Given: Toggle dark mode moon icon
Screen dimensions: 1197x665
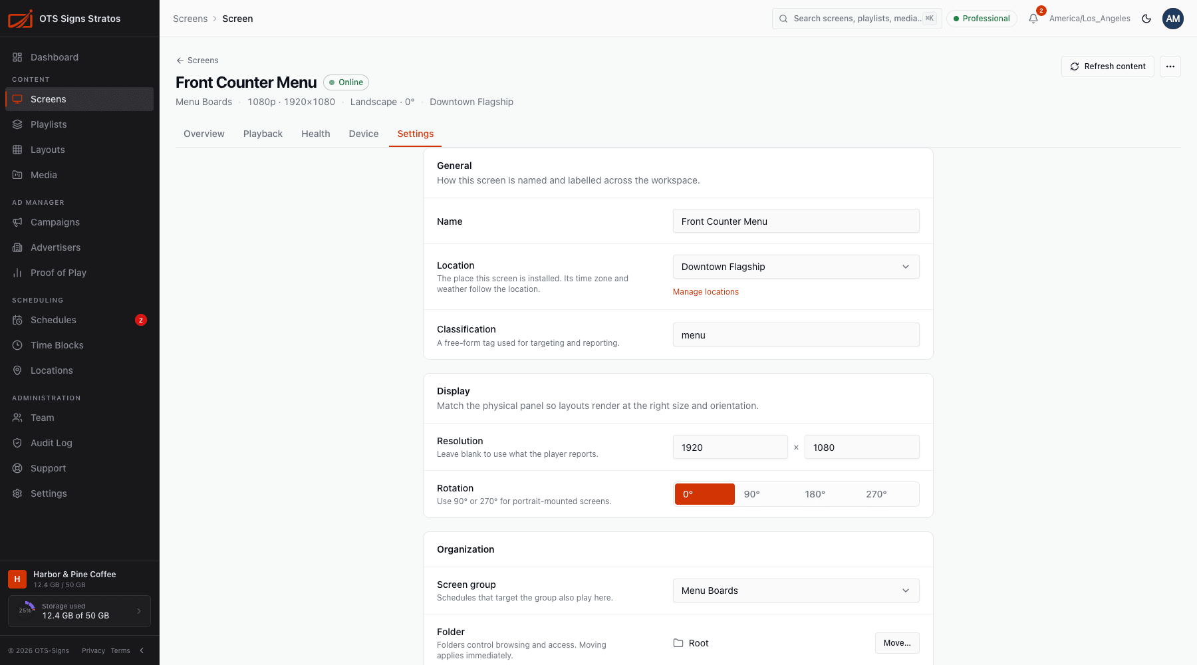Looking at the screenshot, I should click(1146, 19).
